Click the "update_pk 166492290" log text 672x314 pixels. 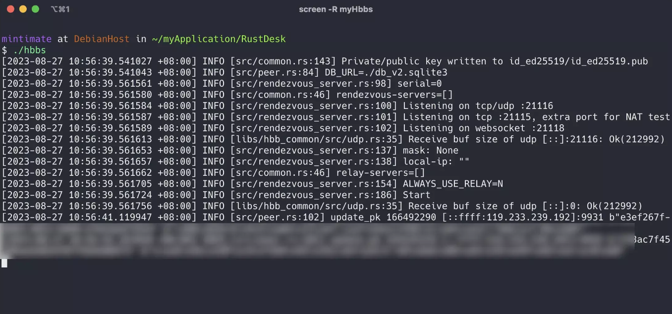pyautogui.click(x=383, y=217)
